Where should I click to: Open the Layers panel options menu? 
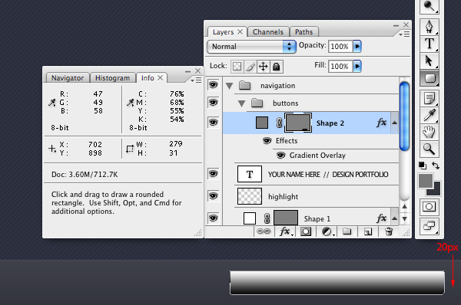(405, 34)
